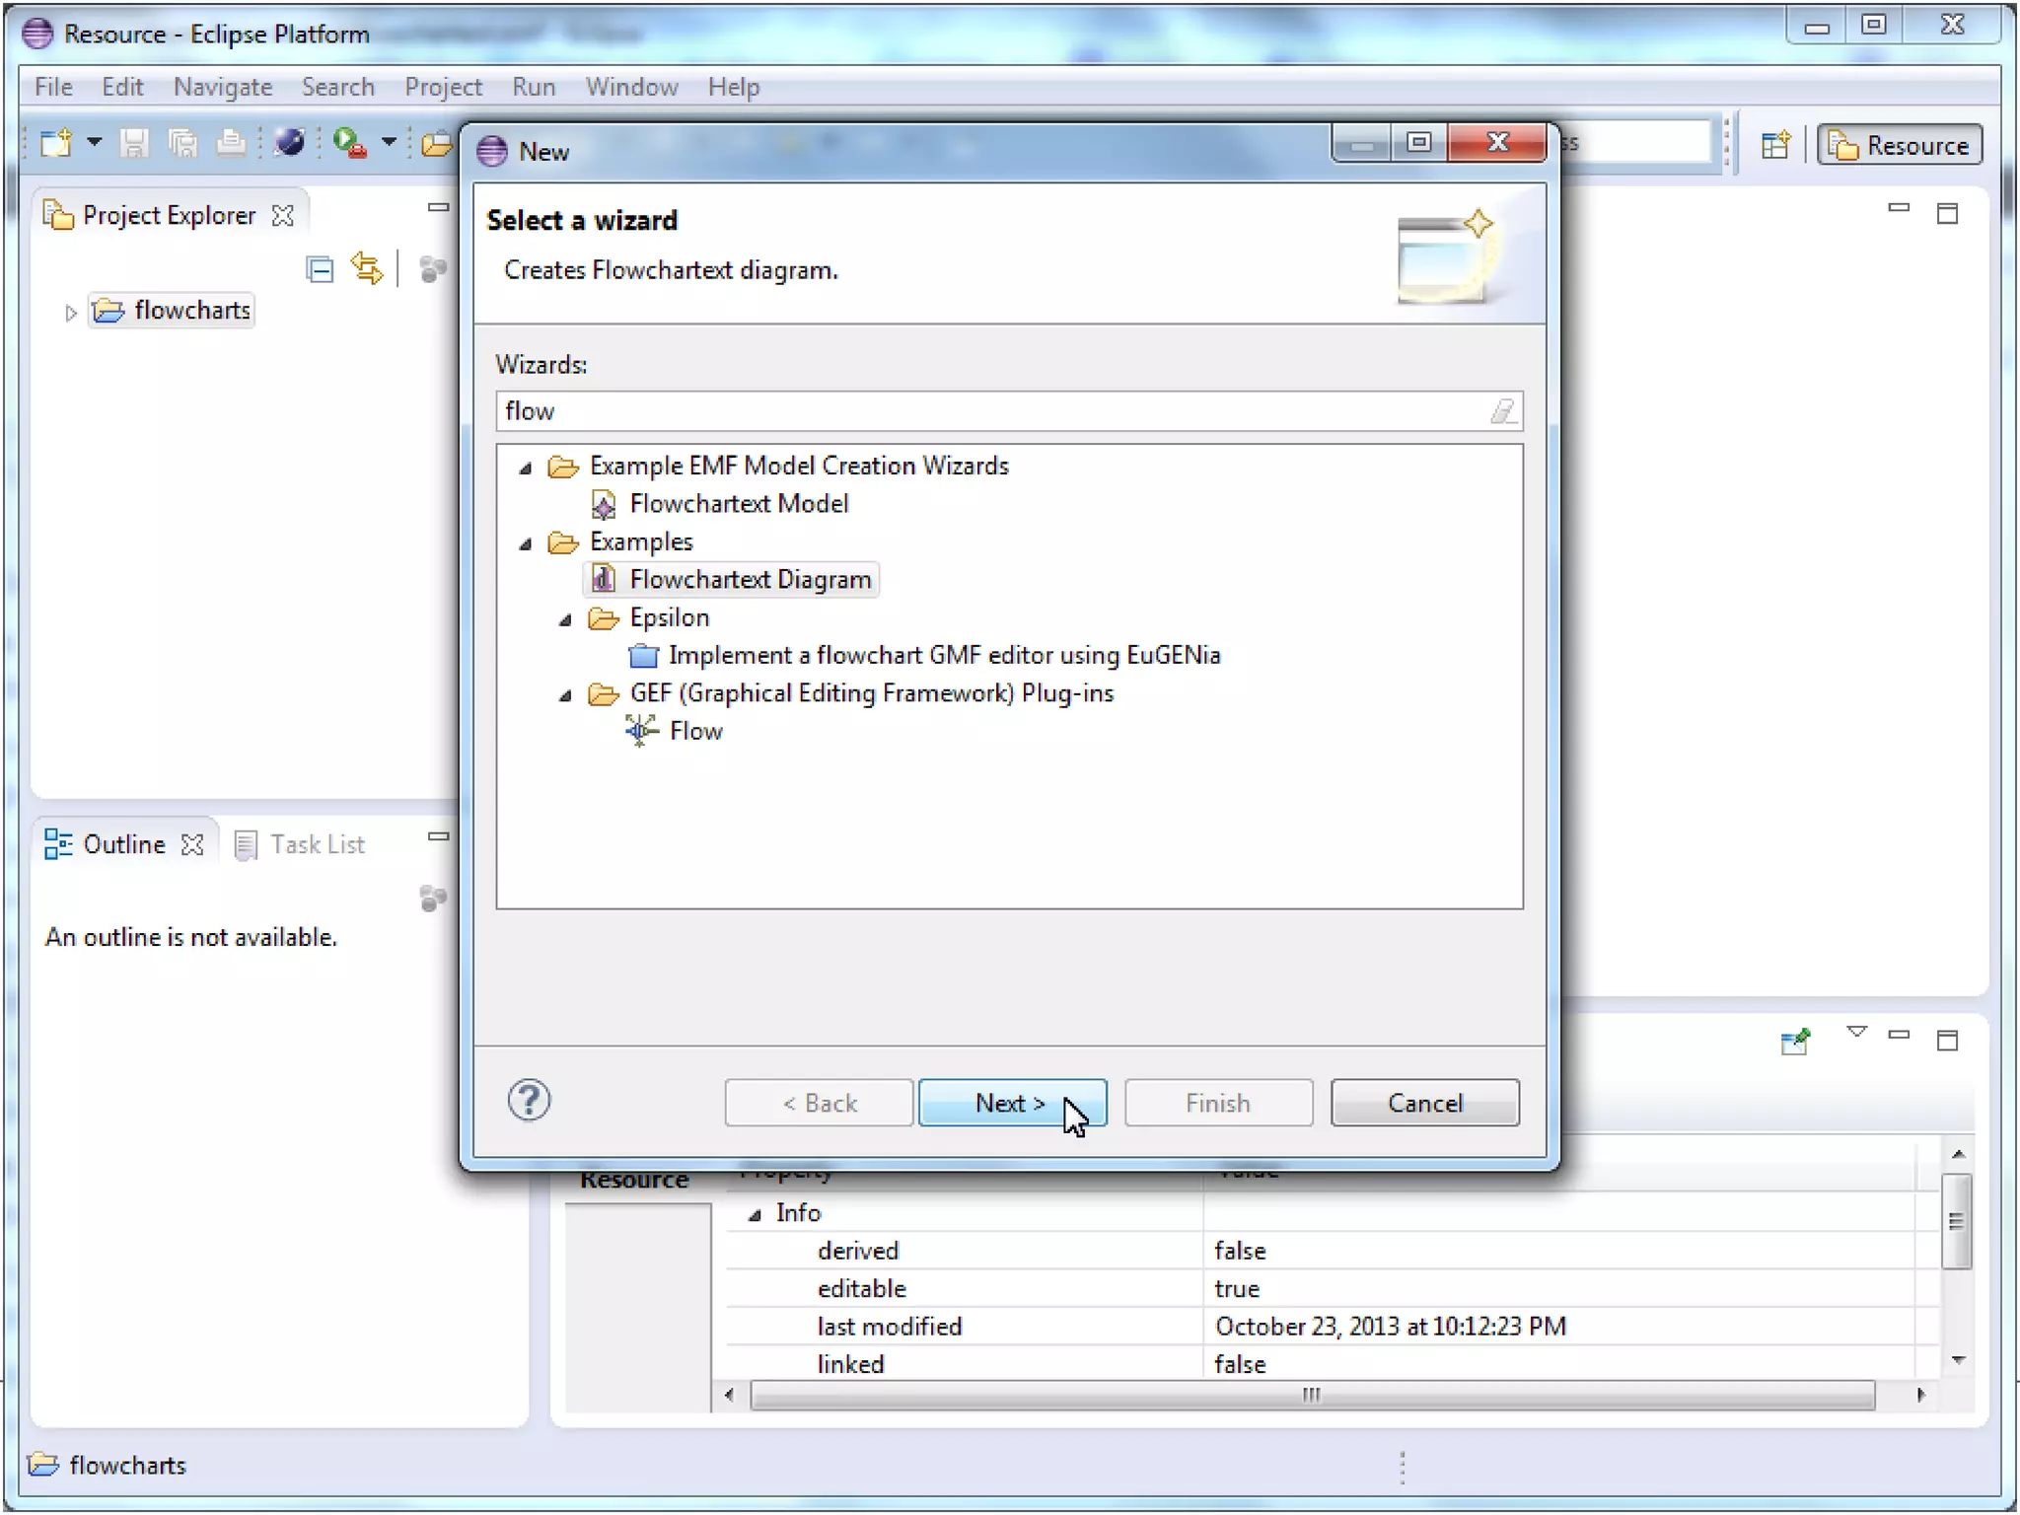Select the Flowchartext Model wizard

pos(739,504)
